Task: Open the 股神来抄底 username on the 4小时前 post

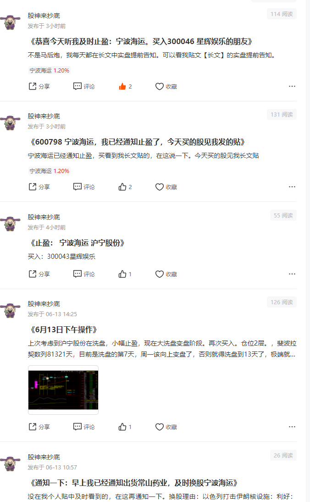Action: 44,217
